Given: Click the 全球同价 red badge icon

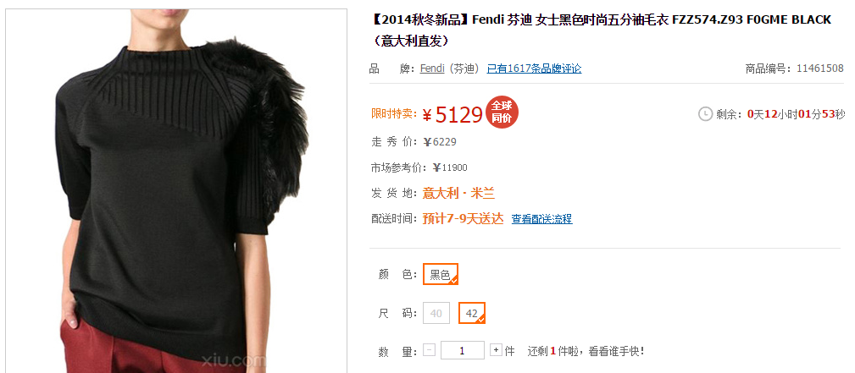Looking at the screenshot, I should 502,113.
